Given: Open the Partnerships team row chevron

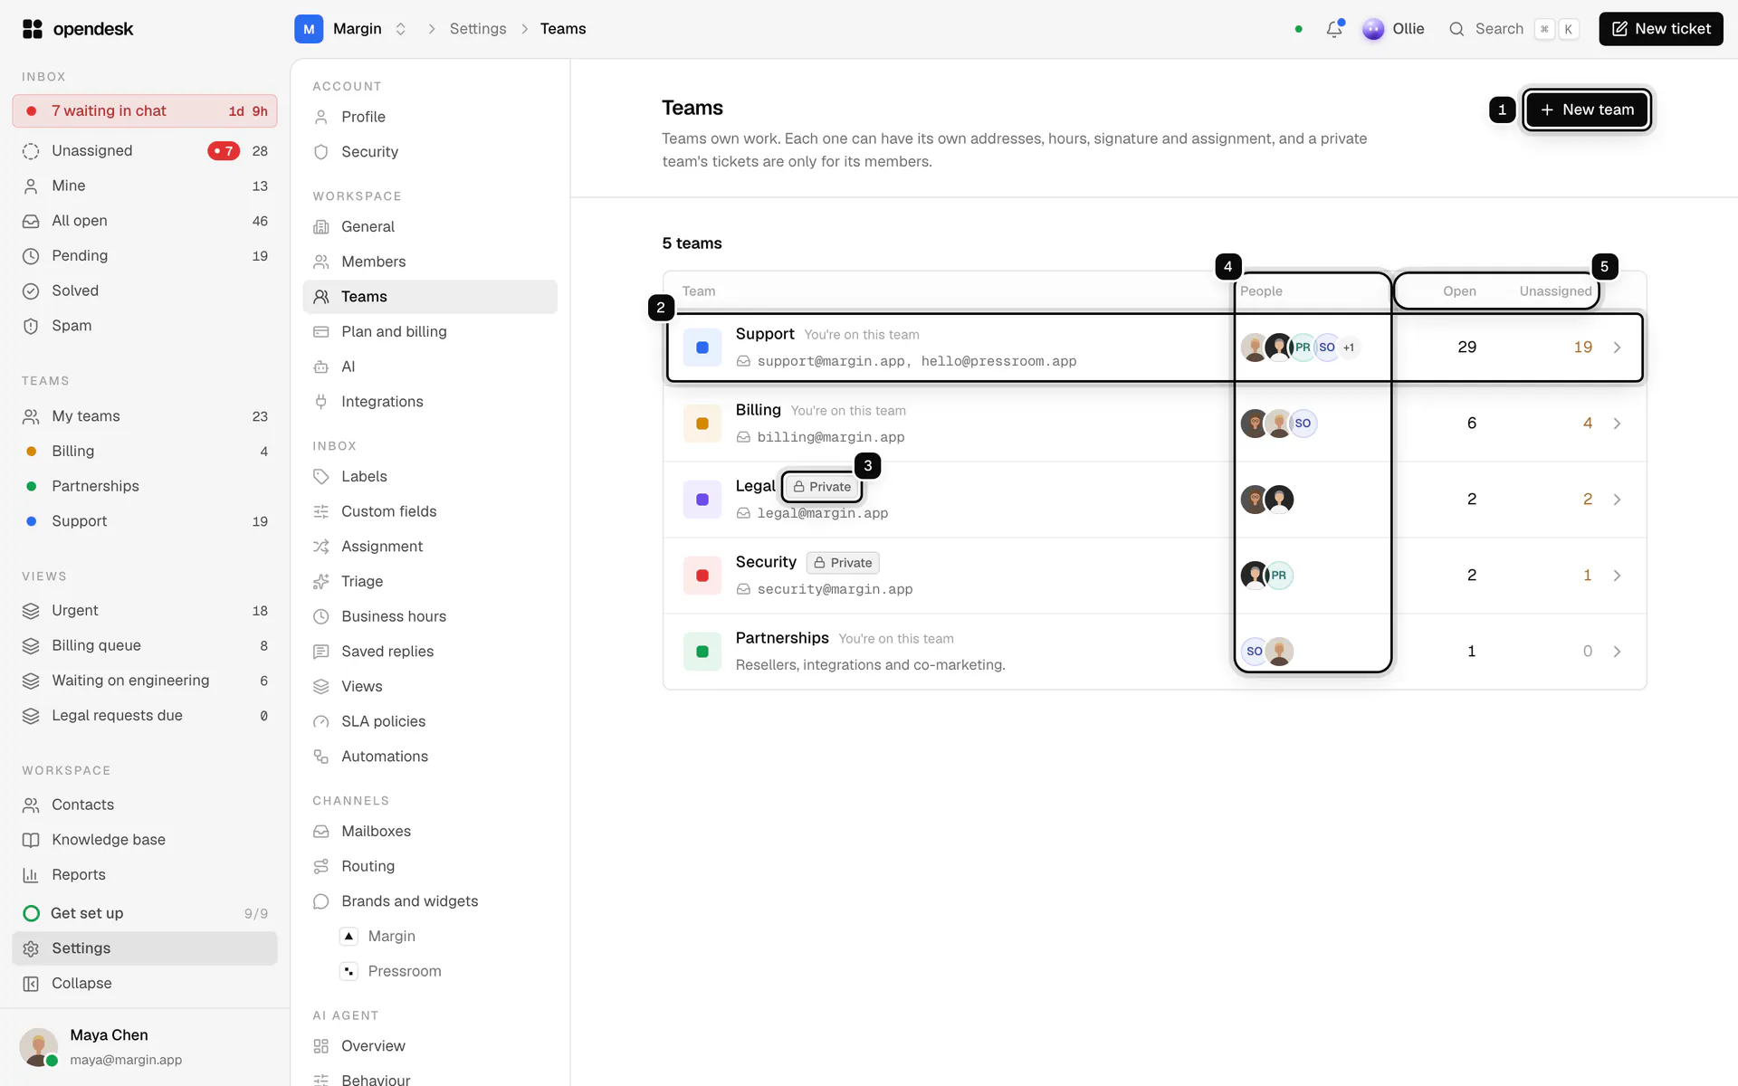Looking at the screenshot, I should click(1617, 652).
